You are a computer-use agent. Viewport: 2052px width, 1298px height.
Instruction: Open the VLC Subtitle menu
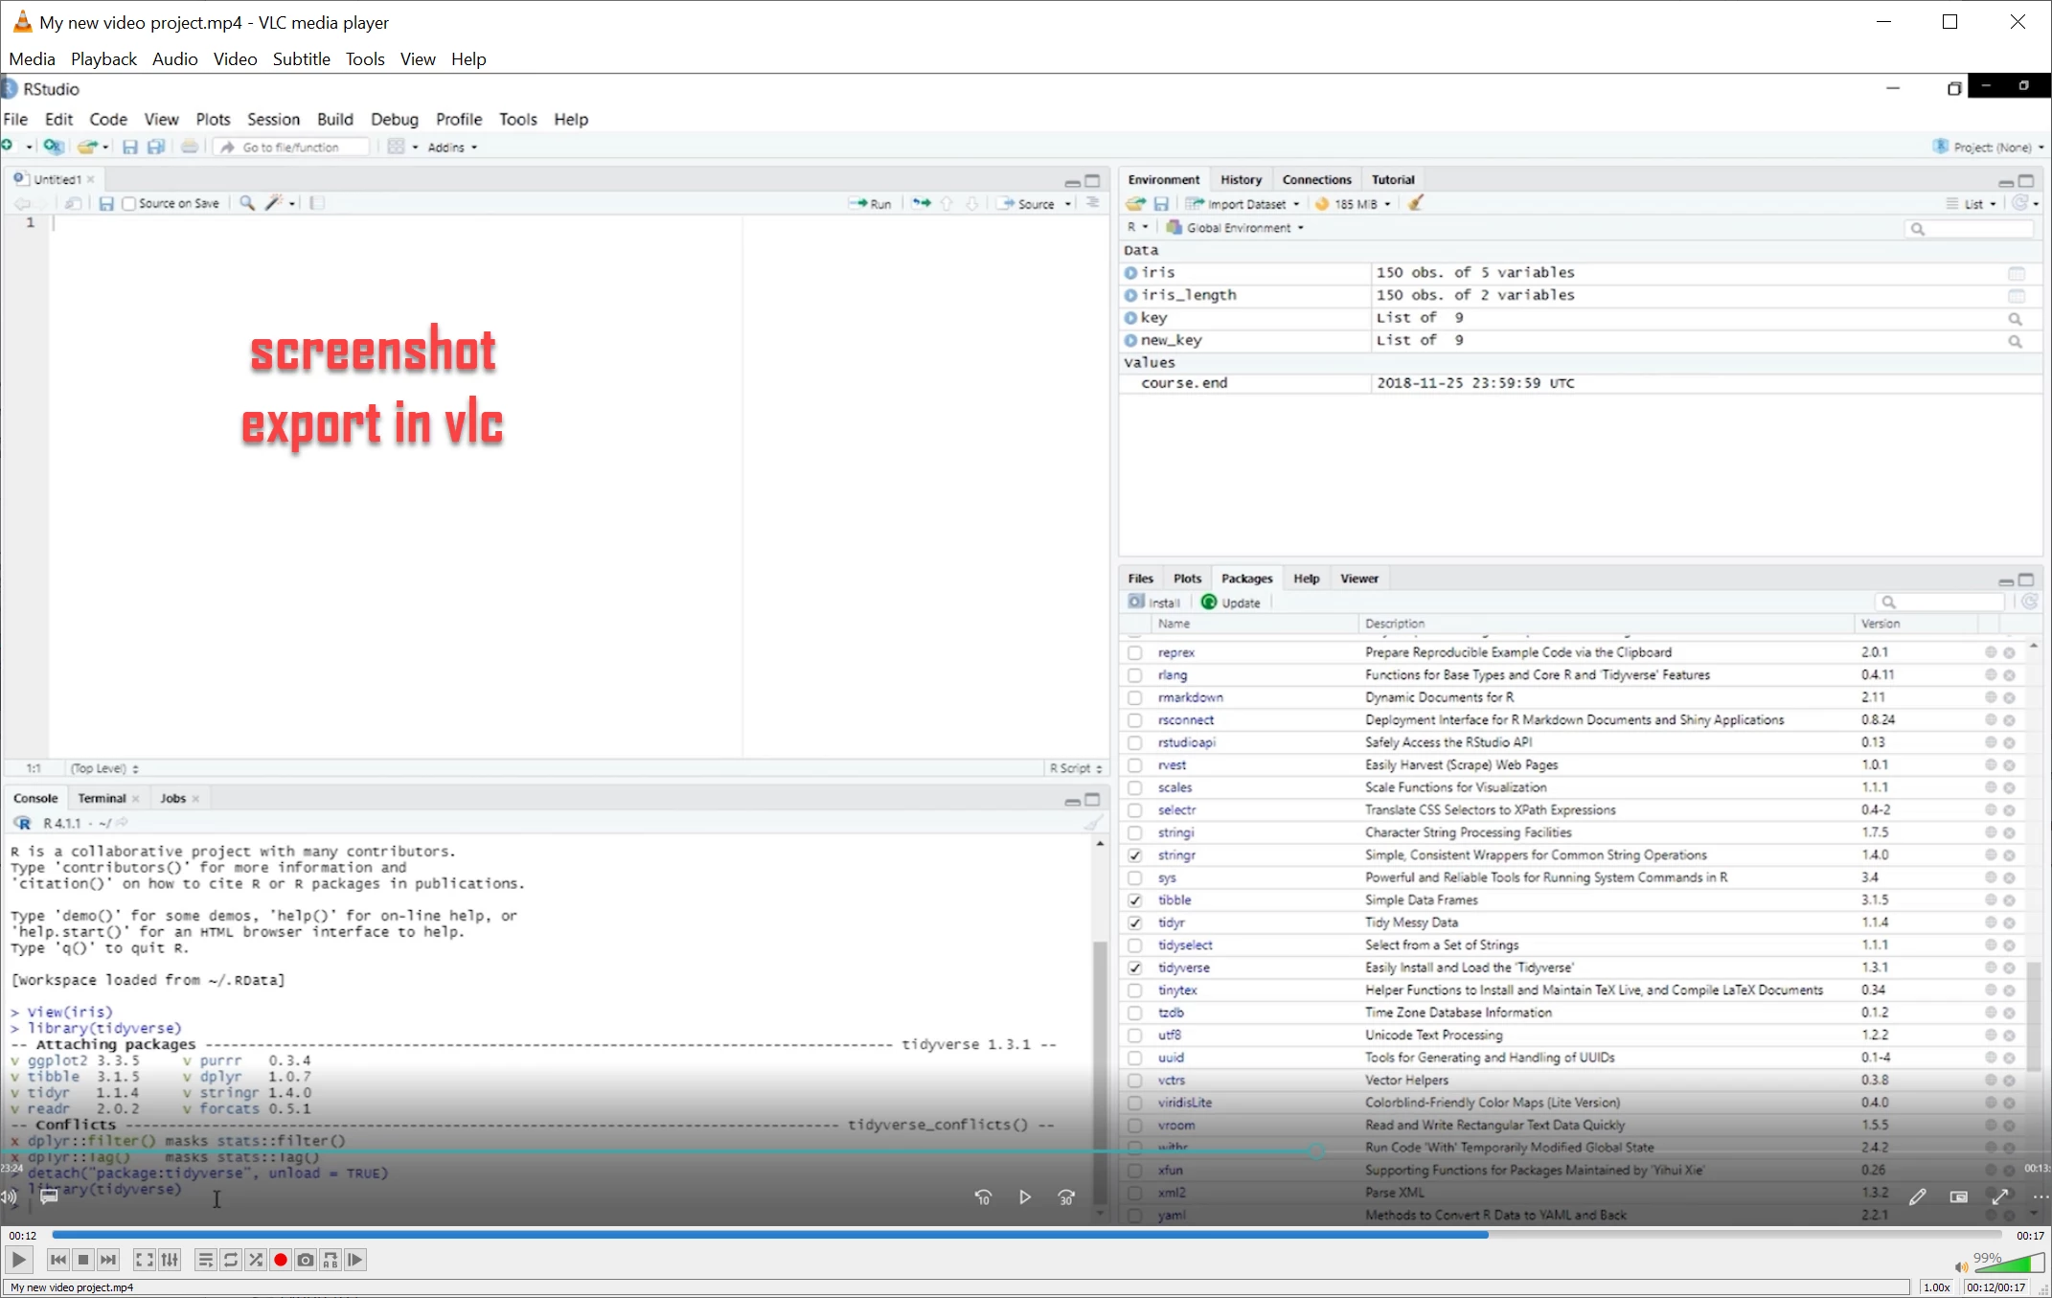coord(301,59)
